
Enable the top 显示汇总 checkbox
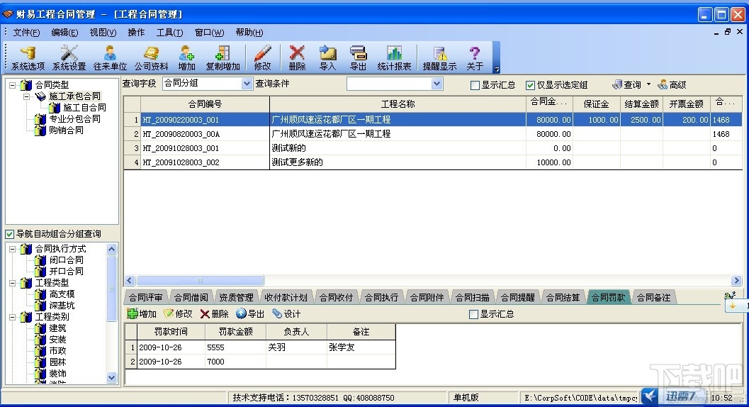[475, 85]
